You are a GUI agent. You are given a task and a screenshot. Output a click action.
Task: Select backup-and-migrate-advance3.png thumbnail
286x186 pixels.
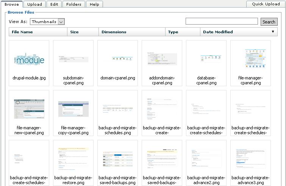(x=250, y=159)
